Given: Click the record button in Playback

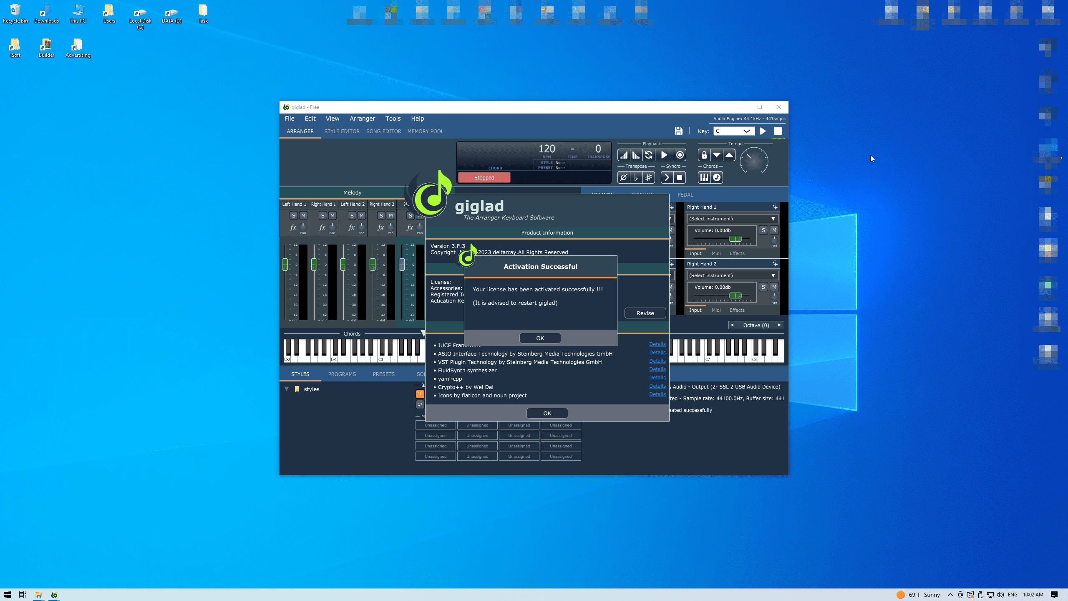Looking at the screenshot, I should [x=680, y=155].
